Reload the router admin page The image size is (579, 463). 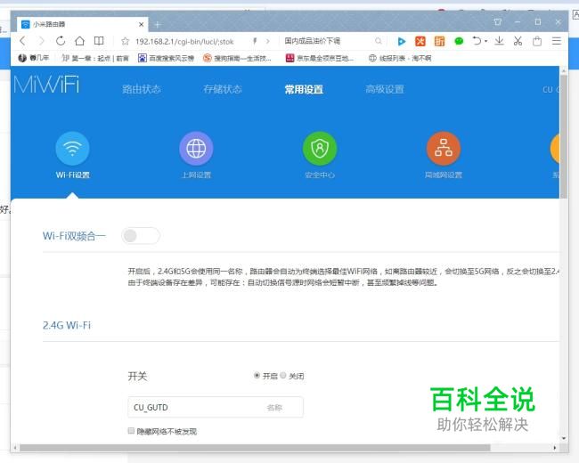61,41
